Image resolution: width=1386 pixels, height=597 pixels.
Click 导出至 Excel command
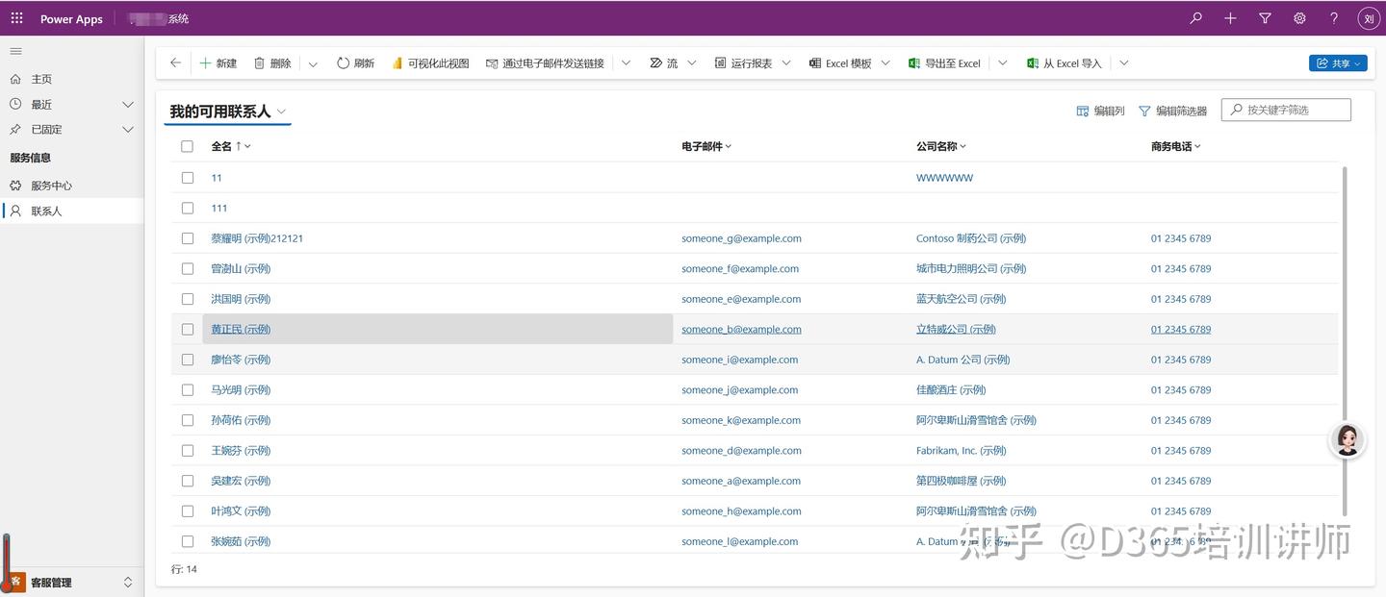click(x=944, y=63)
